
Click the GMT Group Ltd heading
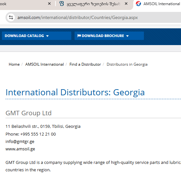click(x=28, y=113)
